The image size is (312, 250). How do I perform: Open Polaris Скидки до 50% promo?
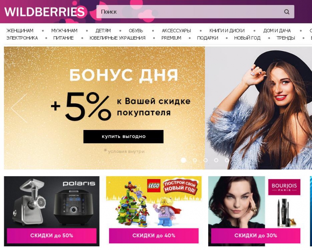52,235
